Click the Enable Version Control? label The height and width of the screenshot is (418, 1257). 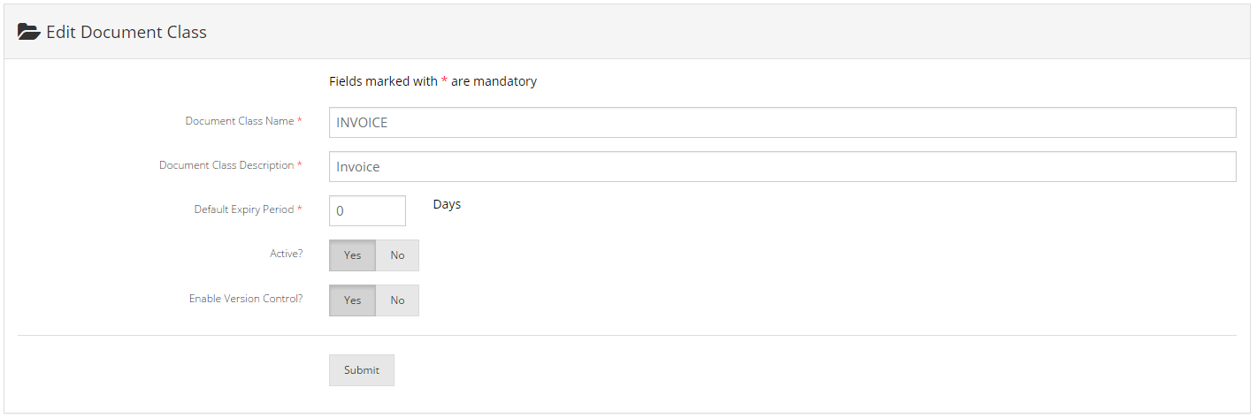(246, 299)
